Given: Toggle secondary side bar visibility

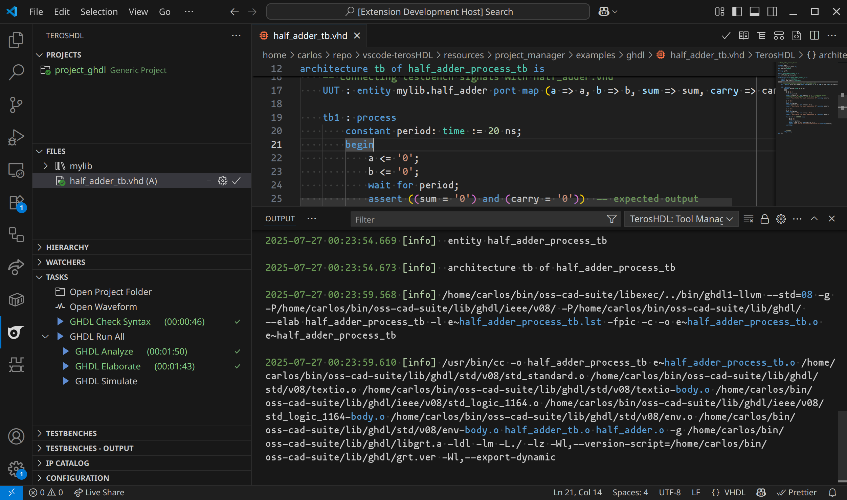Looking at the screenshot, I should tap(772, 12).
